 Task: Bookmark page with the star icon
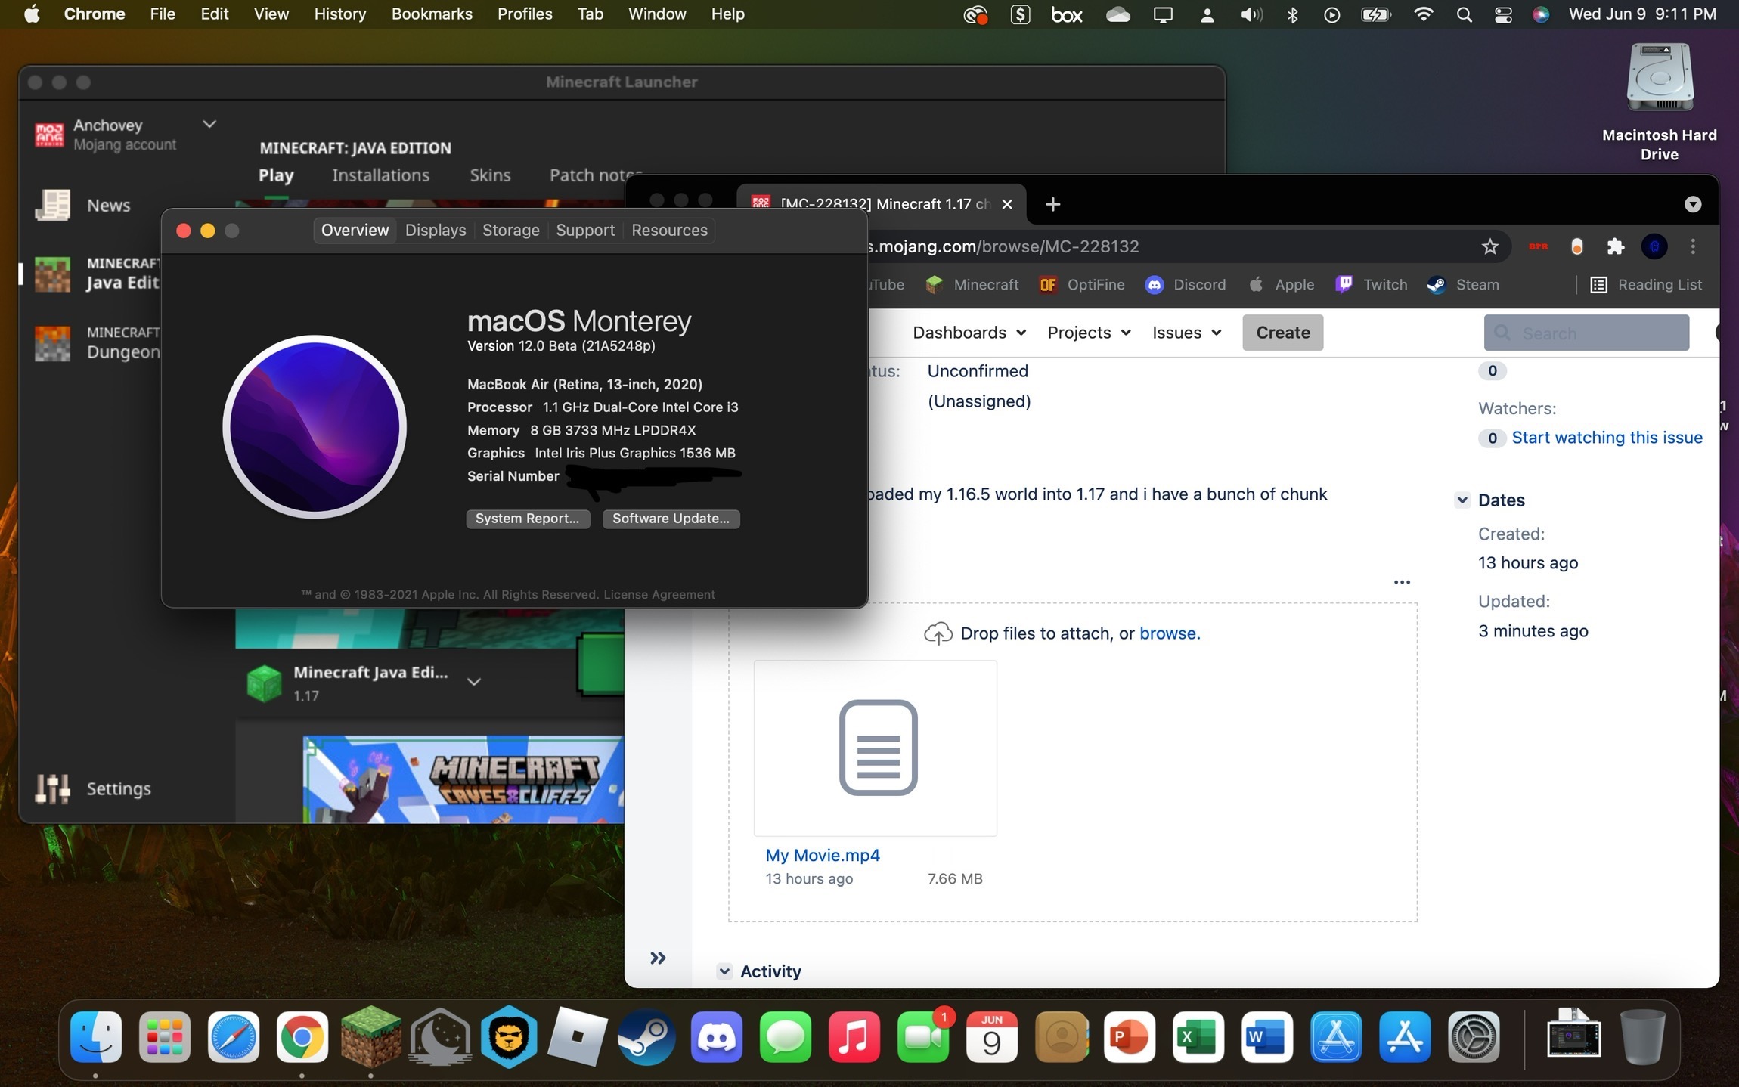coord(1489,246)
